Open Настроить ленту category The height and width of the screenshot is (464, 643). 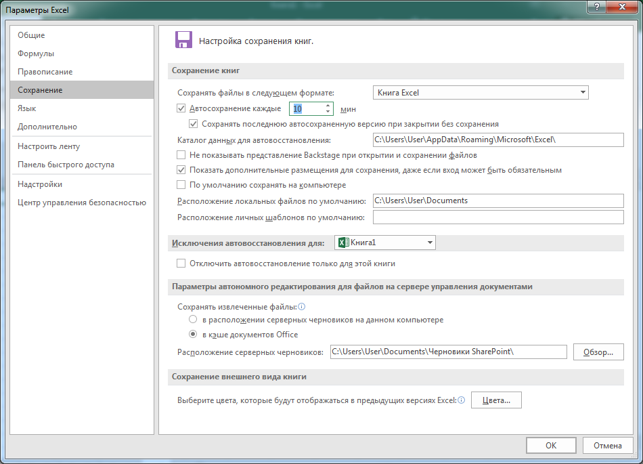pyautogui.click(x=82, y=146)
